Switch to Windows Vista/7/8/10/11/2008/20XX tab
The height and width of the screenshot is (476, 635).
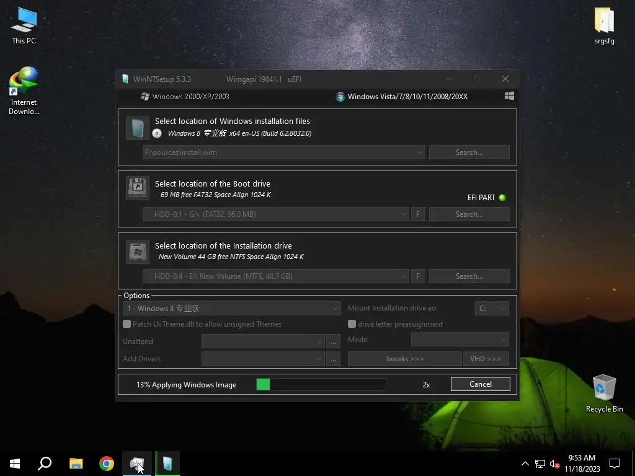click(402, 96)
